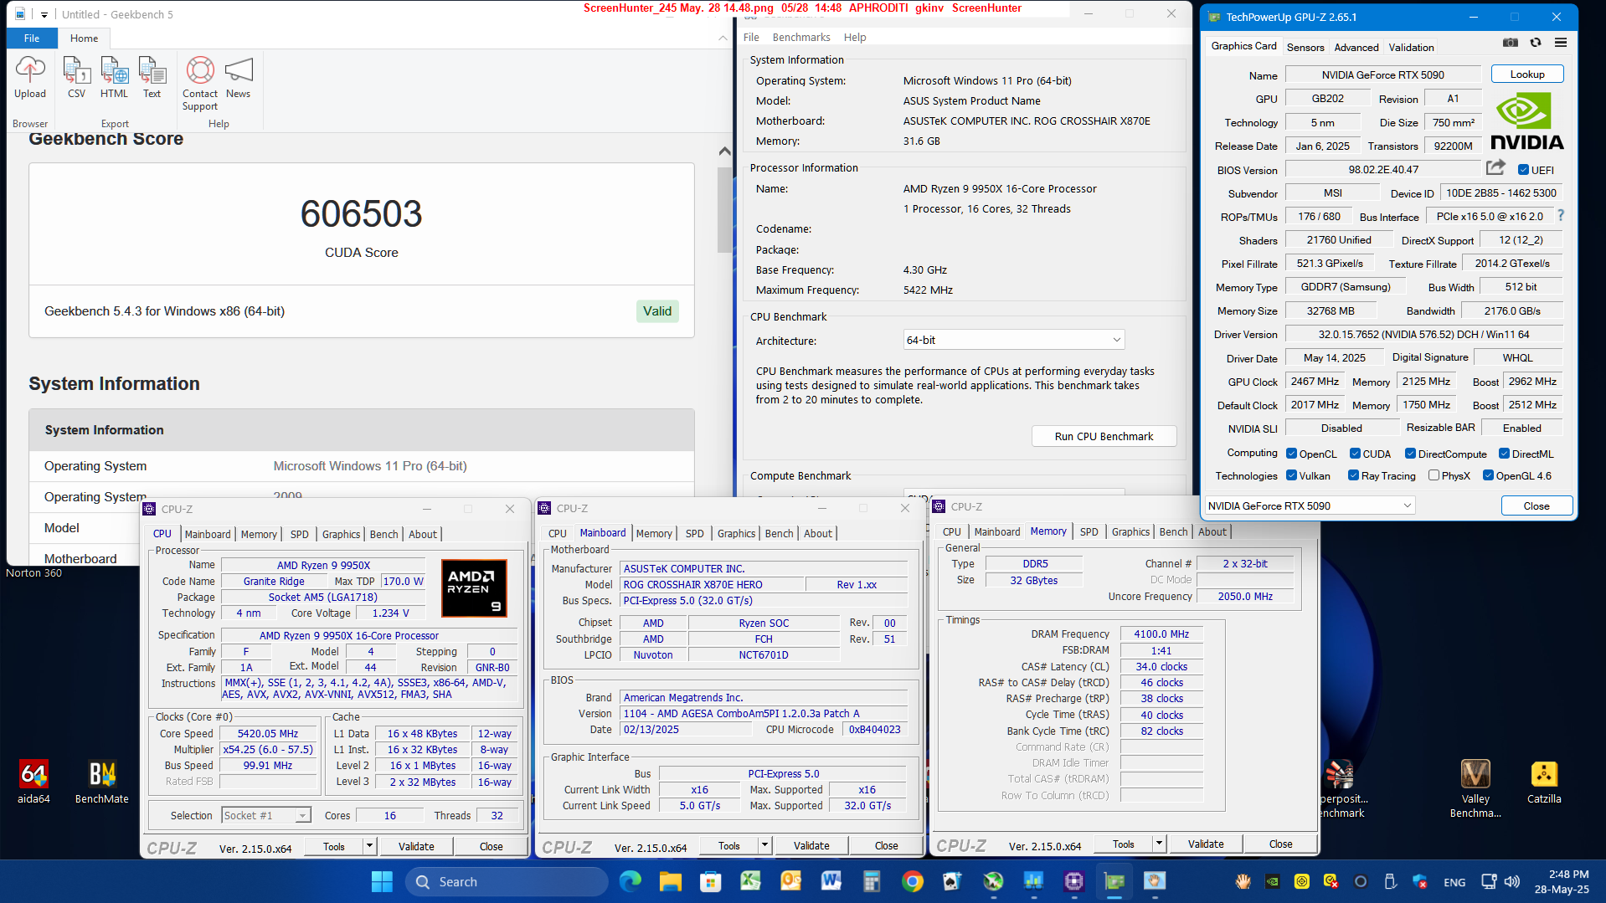Toggle the Ray Tracing checkbox
Screen dimensions: 1606x903
pos(1353,475)
